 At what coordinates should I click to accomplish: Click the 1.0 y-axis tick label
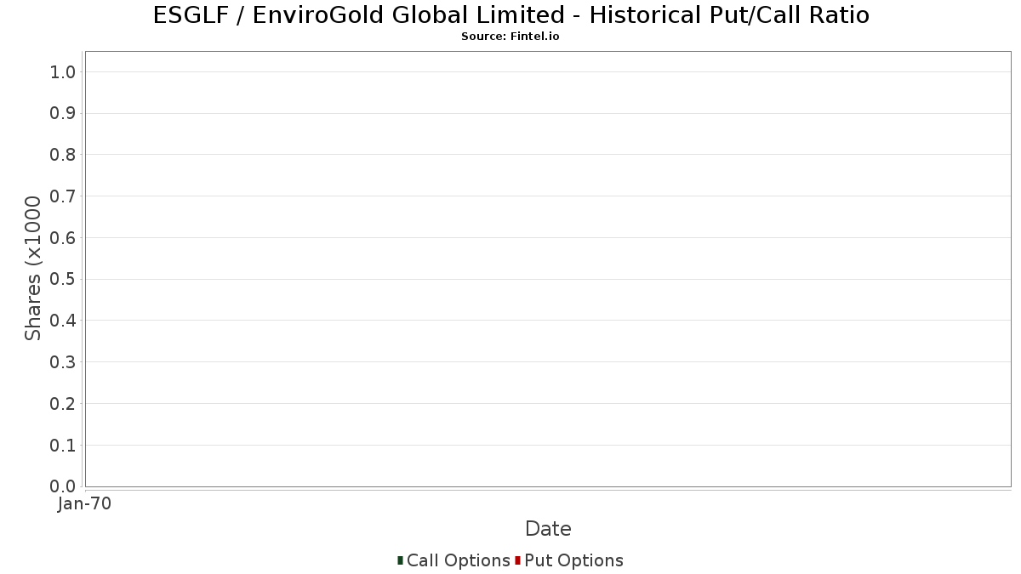[x=63, y=71]
